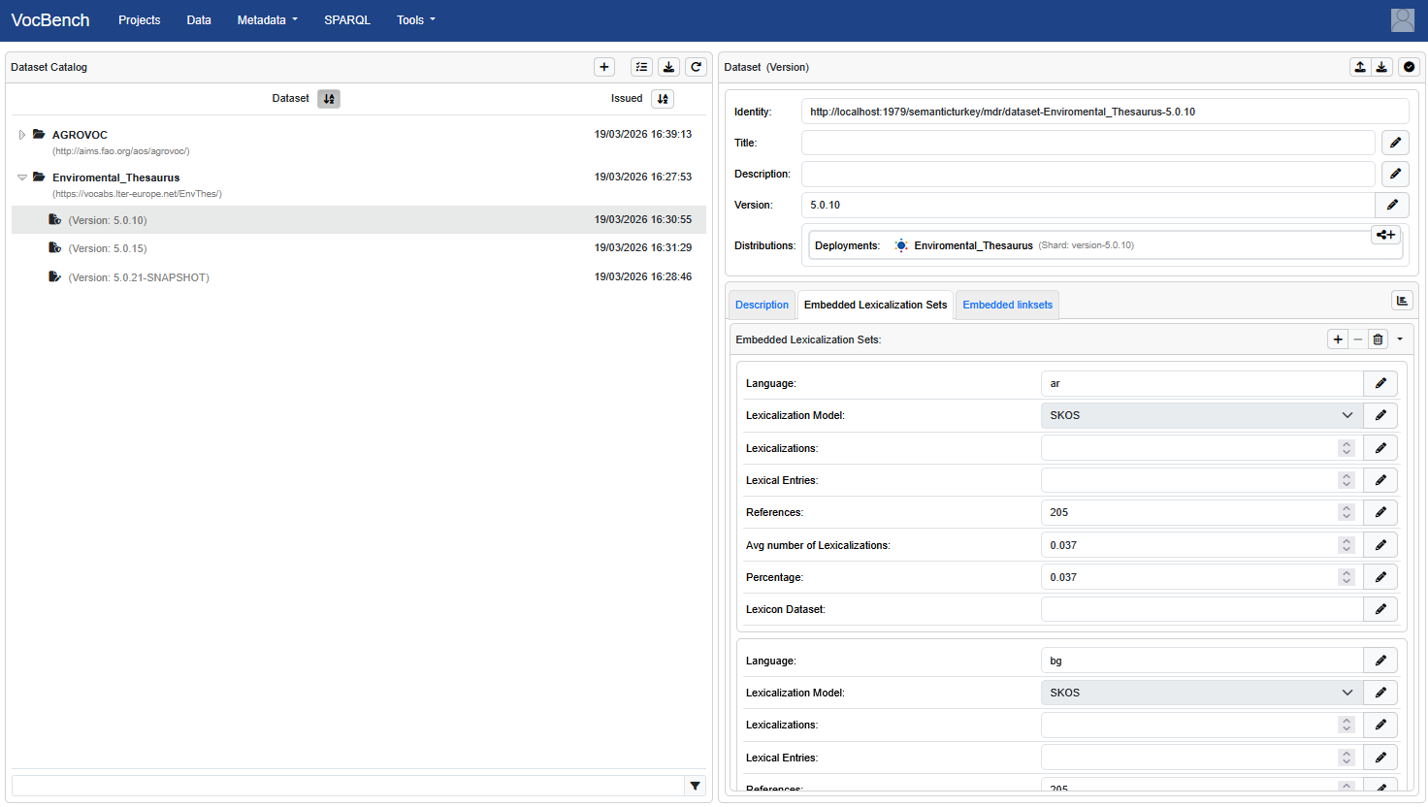Image resolution: width=1428 pixels, height=807 pixels.
Task: Step the 'ar' Avg number of Lexicalizations spinner
Action: [1346, 545]
